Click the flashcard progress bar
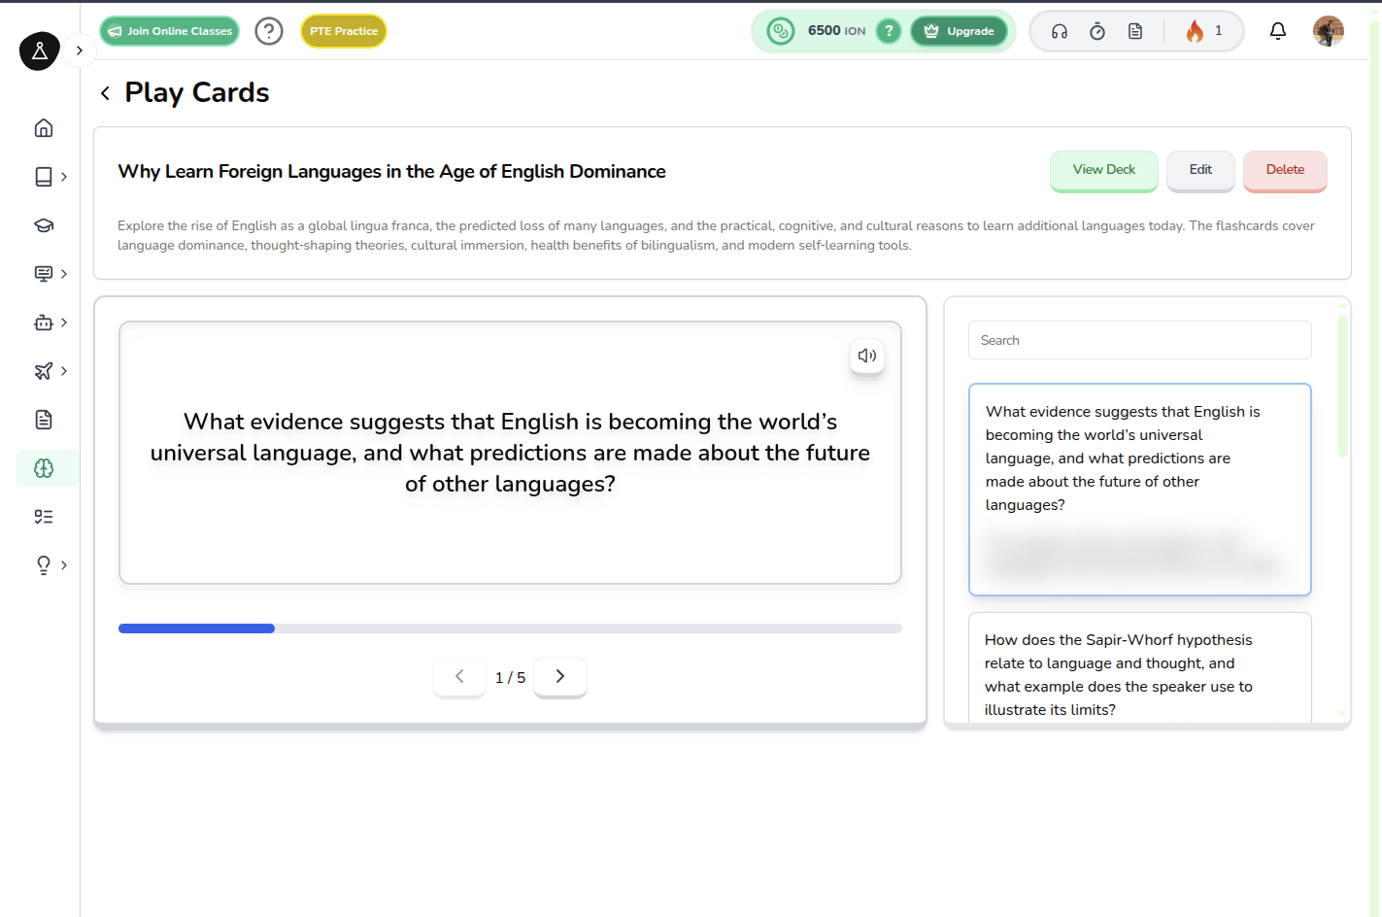The image size is (1382, 917). pos(510,628)
